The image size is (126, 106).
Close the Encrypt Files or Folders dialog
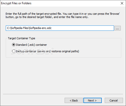coord(122,3)
